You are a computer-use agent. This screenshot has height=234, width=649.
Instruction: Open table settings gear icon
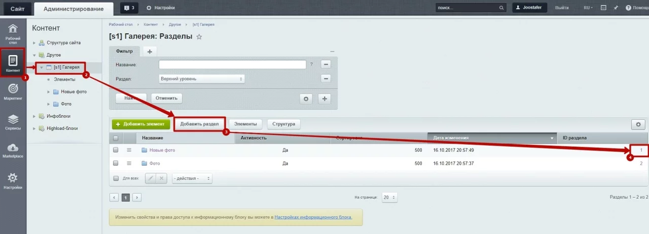(x=638, y=124)
